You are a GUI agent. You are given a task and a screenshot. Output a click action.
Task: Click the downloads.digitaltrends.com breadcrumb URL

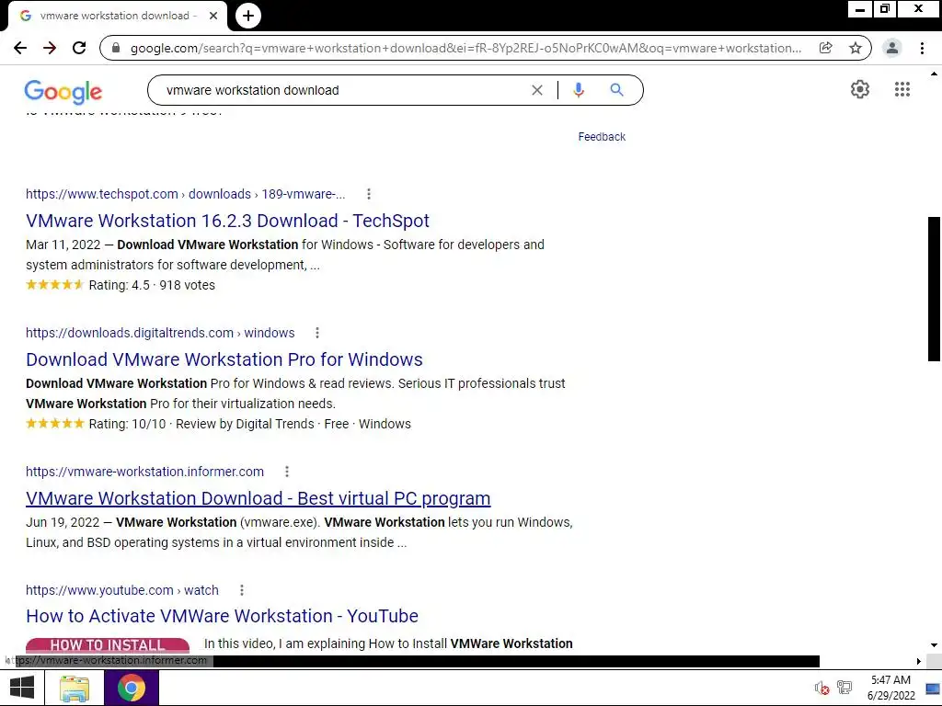160,333
